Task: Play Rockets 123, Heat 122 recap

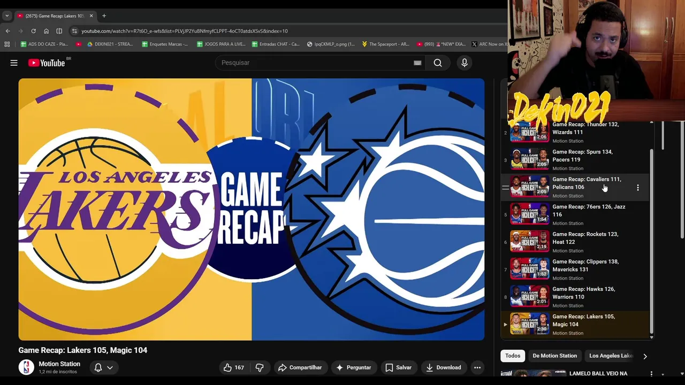Action: [575, 242]
